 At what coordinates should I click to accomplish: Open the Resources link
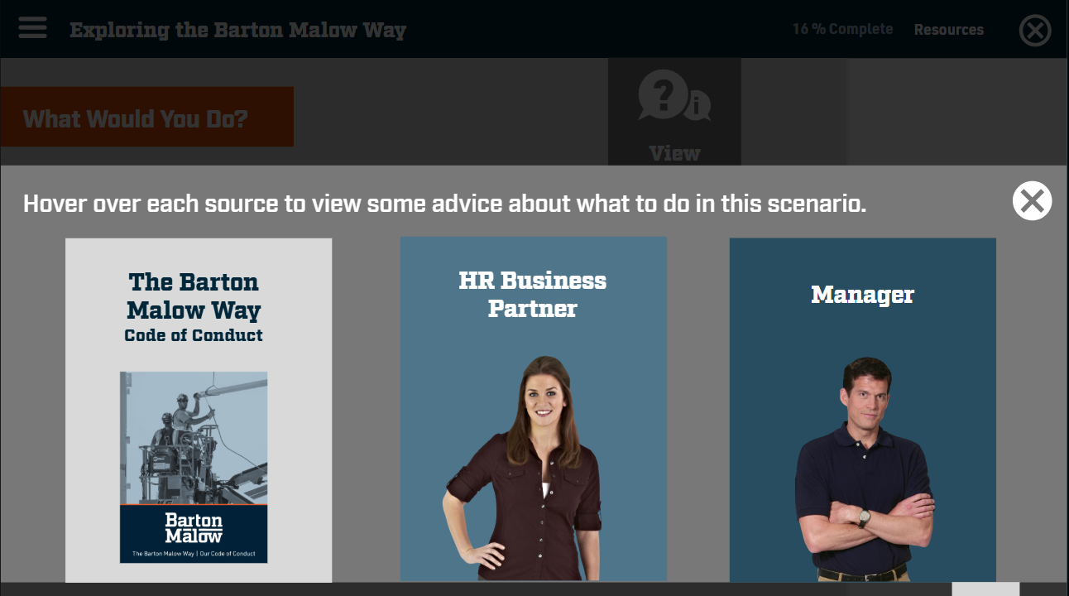(x=948, y=30)
